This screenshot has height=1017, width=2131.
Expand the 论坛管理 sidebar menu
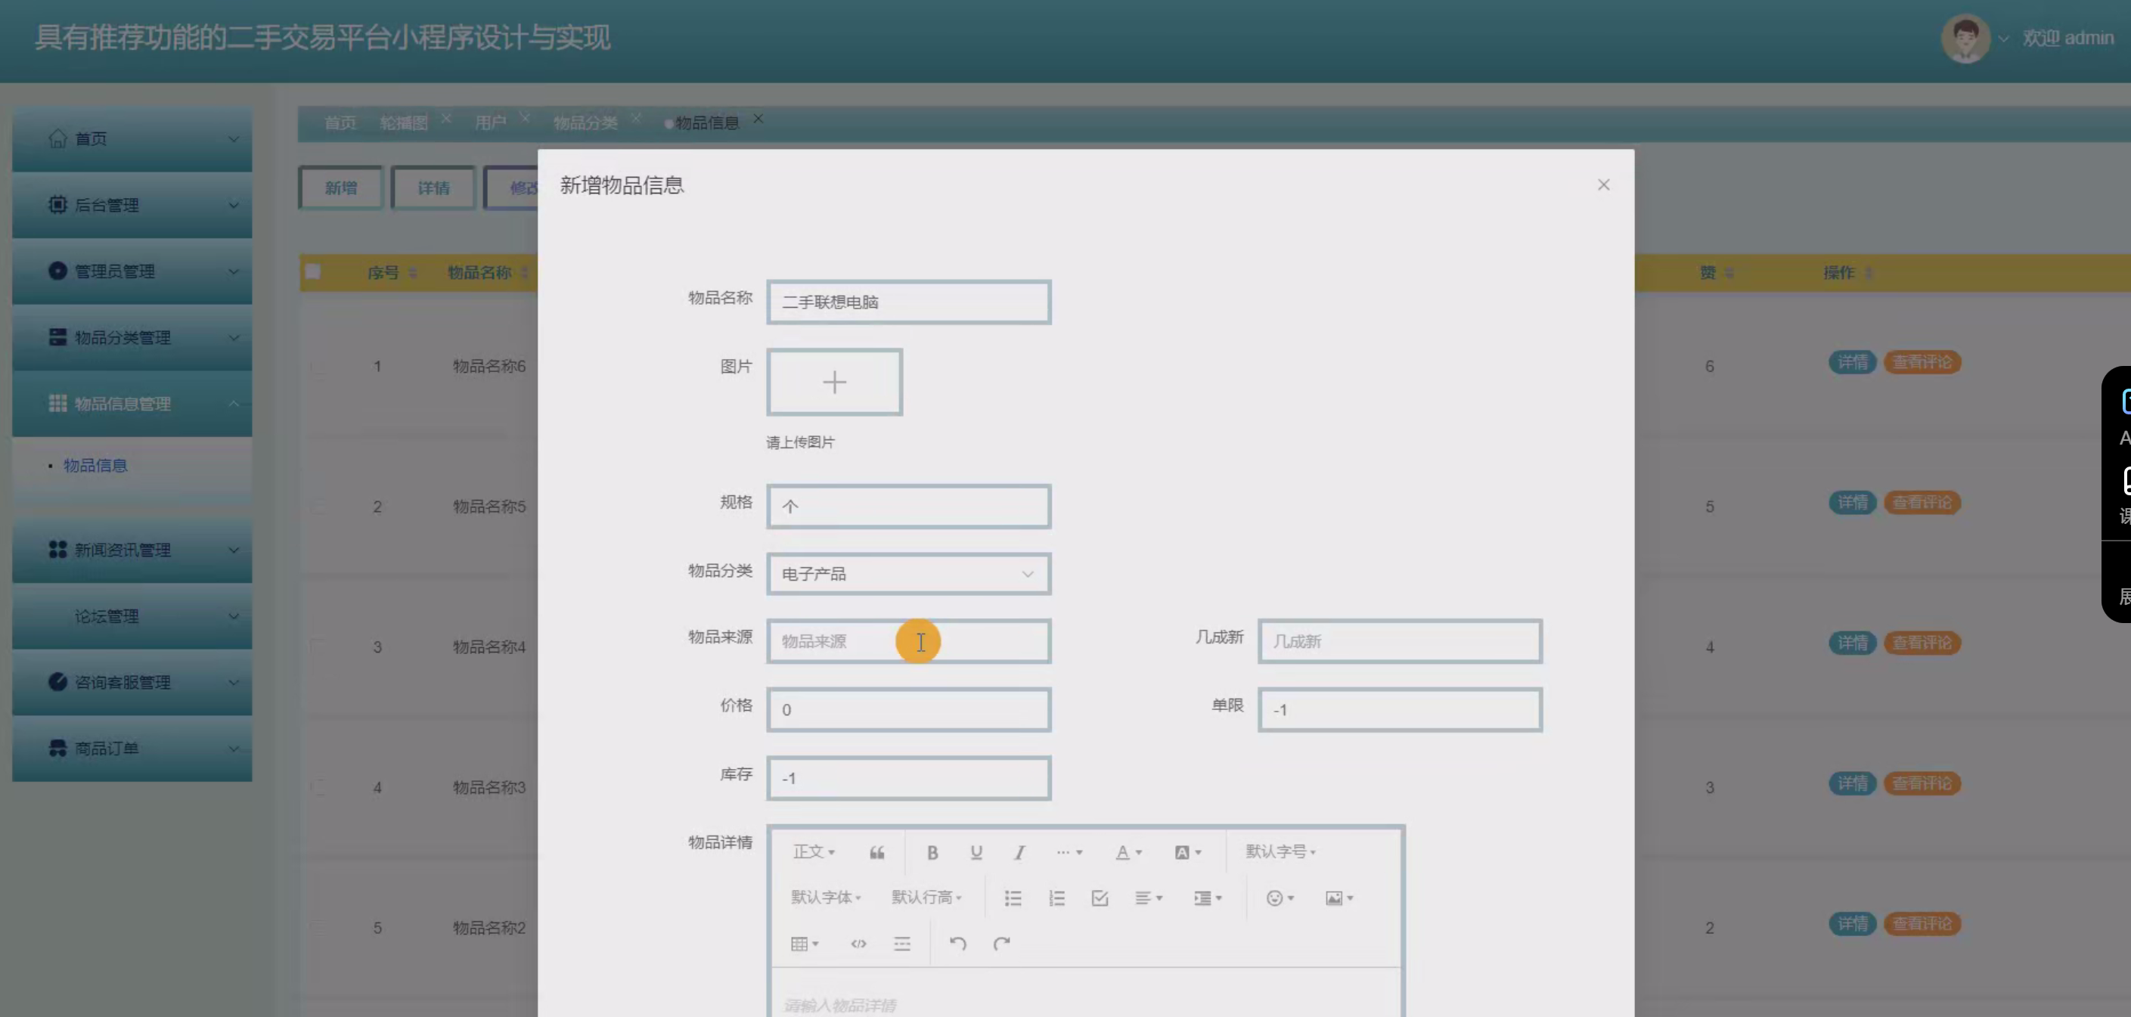coord(132,616)
